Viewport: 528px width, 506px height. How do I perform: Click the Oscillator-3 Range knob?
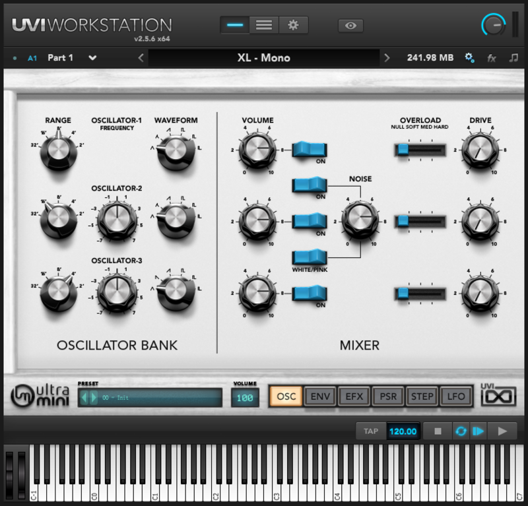[x=58, y=291]
